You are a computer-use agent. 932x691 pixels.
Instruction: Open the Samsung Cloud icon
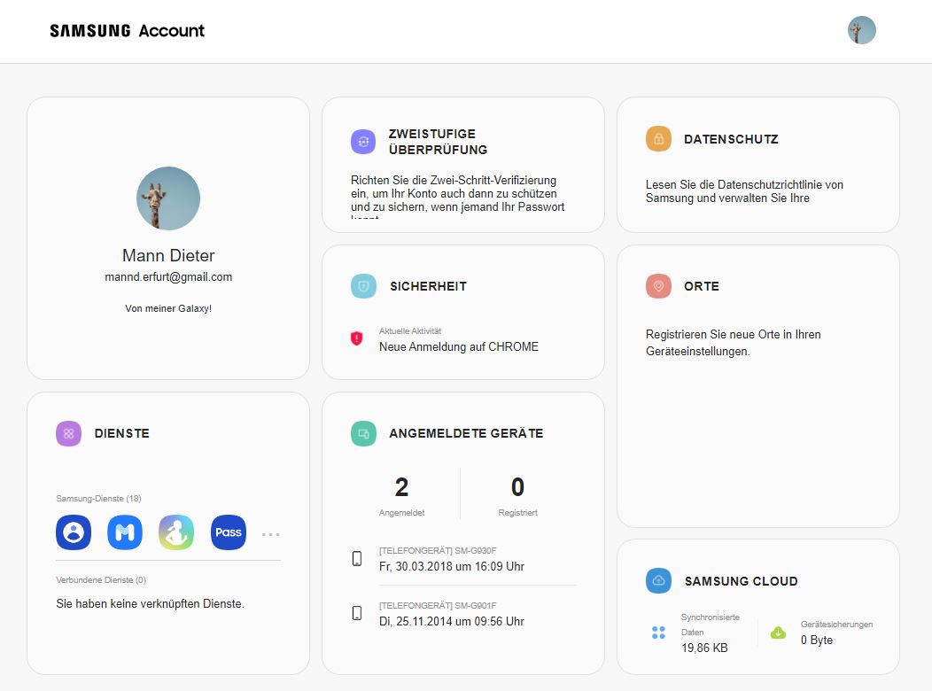(658, 581)
